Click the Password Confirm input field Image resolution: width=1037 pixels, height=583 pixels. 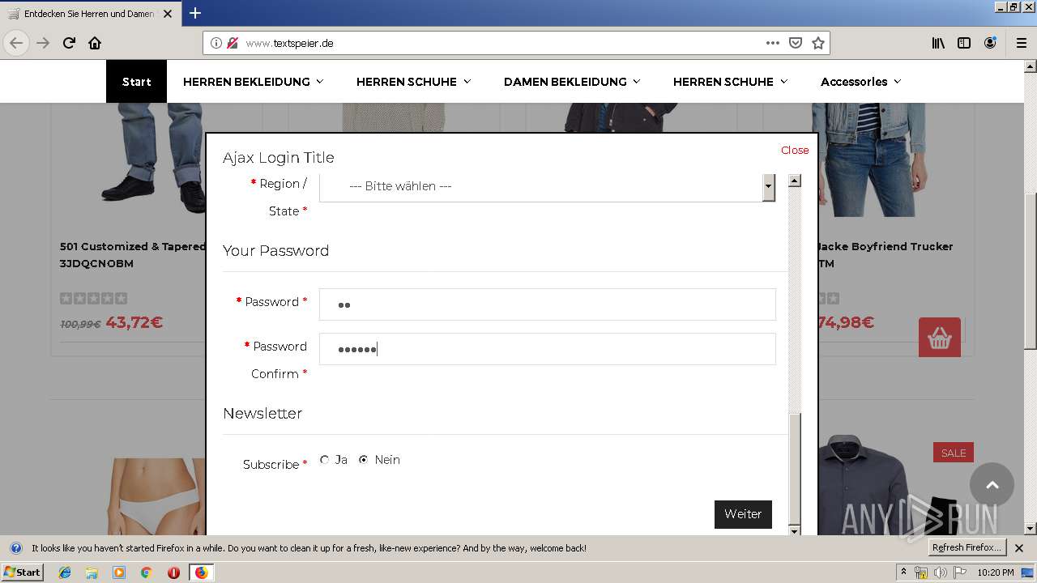[548, 349]
